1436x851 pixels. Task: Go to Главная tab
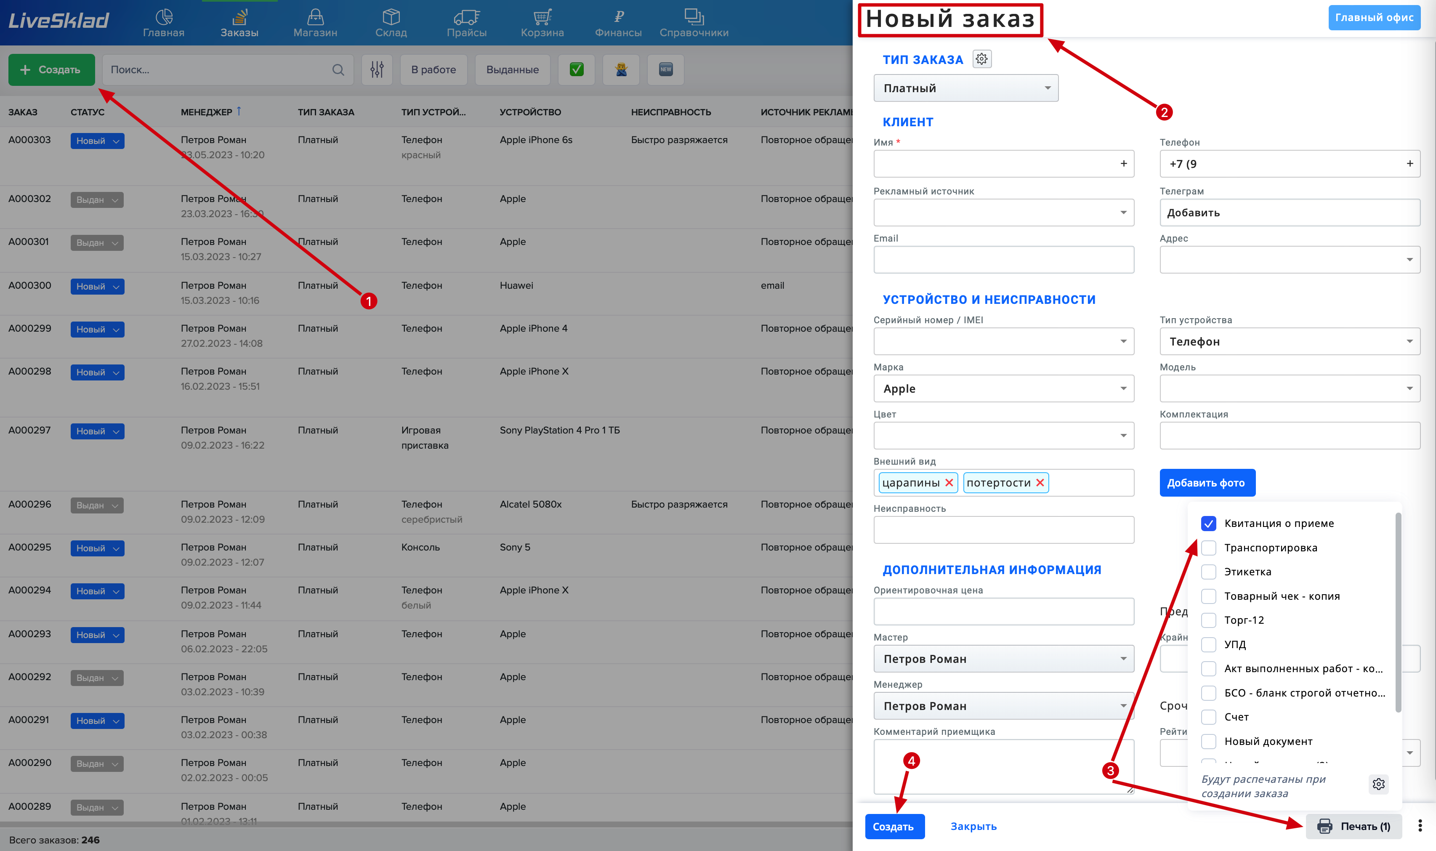coord(163,23)
